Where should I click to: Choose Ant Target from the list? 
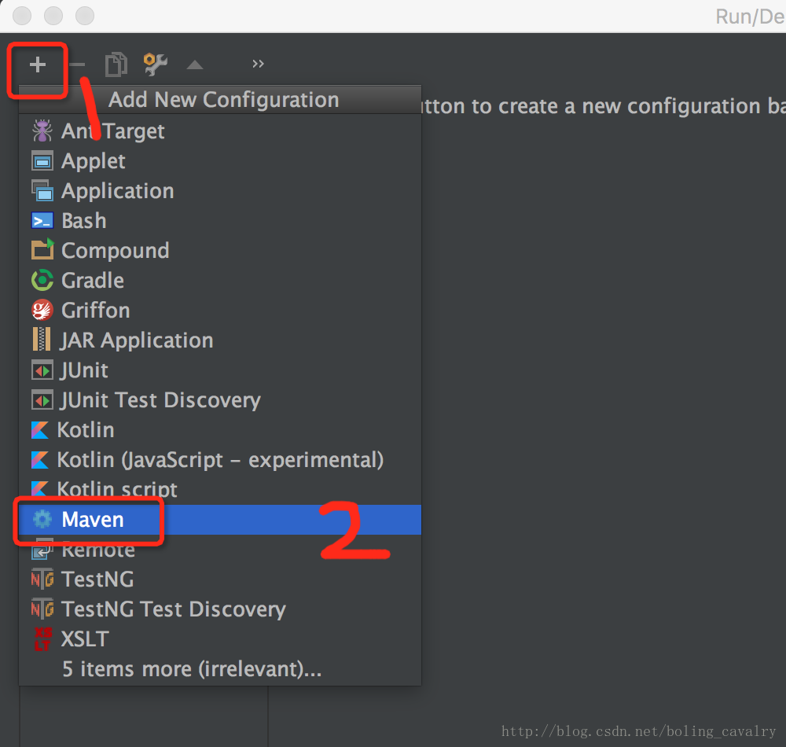coord(220,131)
